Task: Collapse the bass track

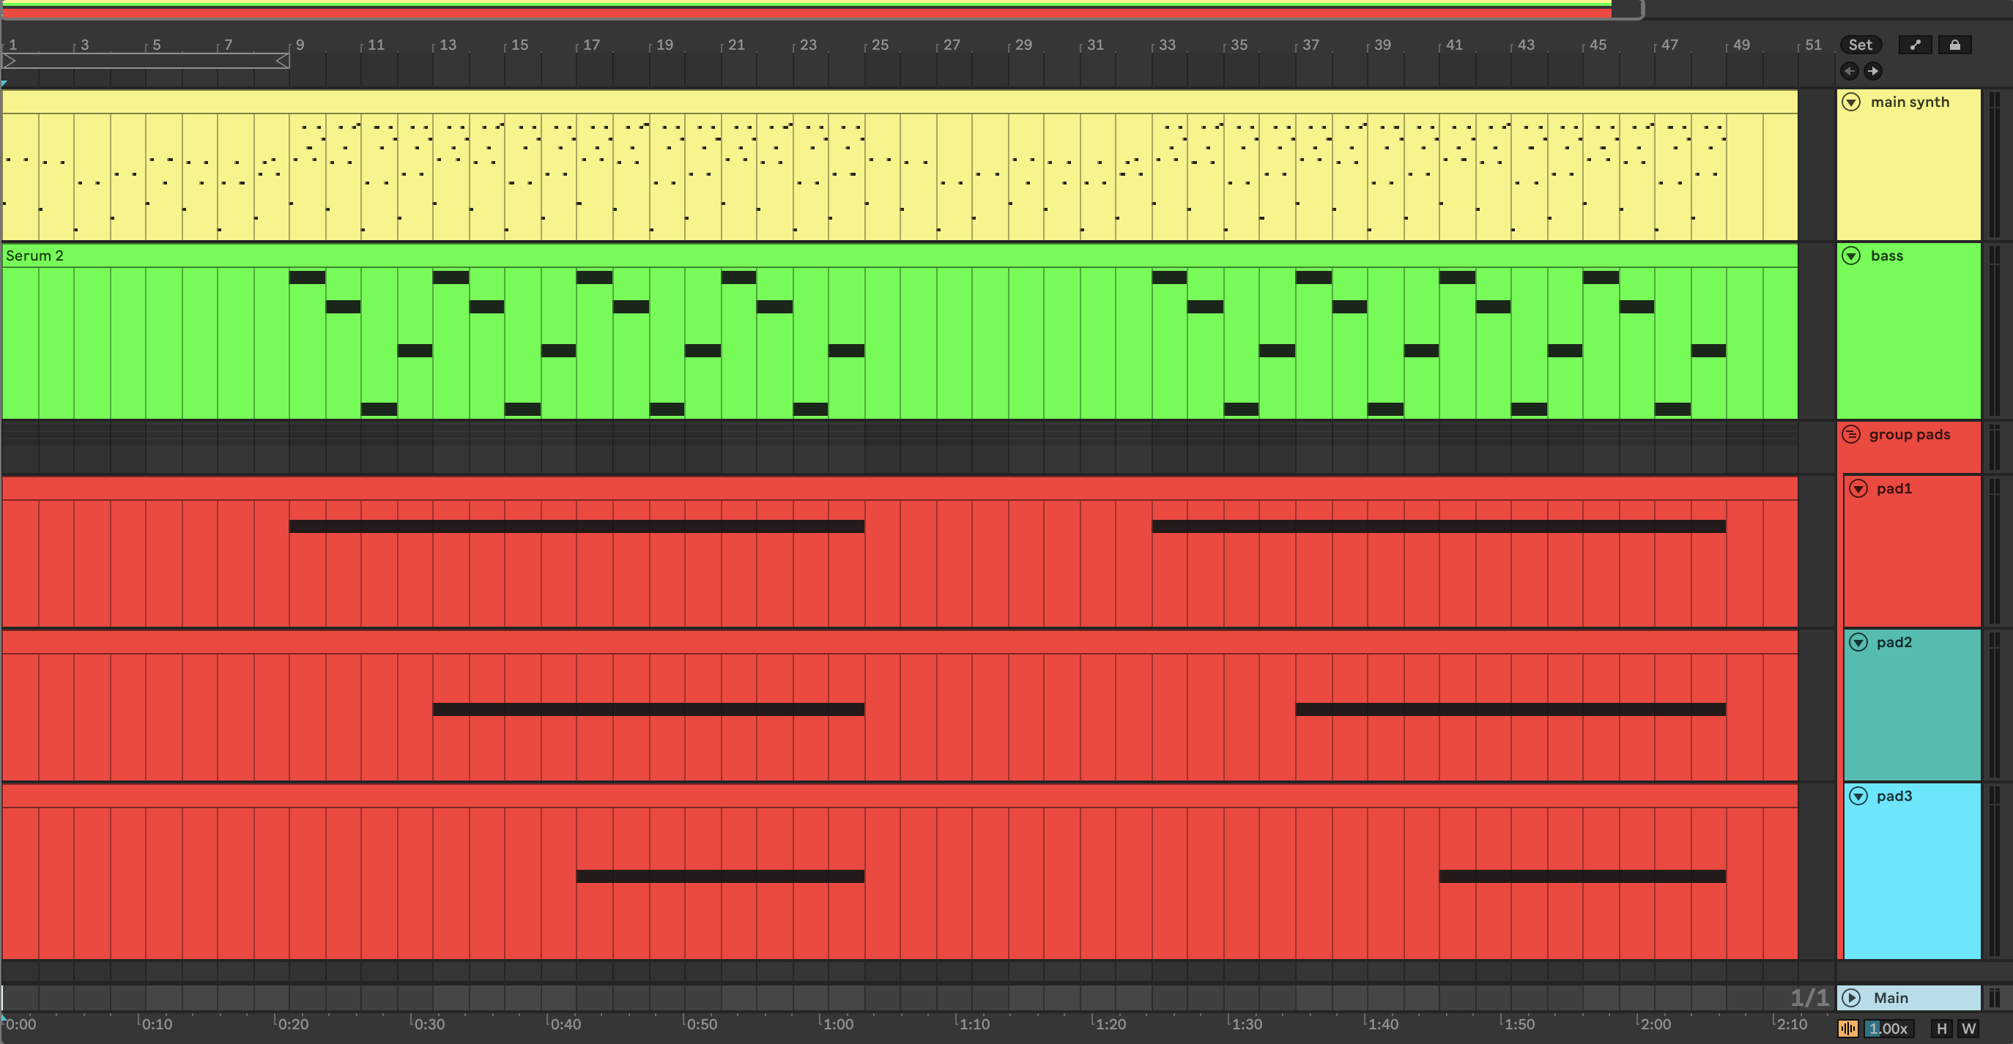Action: click(1851, 256)
